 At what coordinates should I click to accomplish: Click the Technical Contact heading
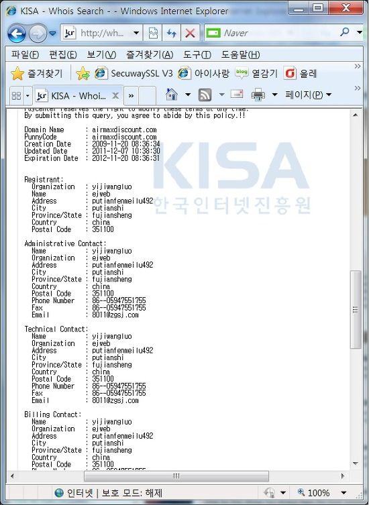coord(56,329)
